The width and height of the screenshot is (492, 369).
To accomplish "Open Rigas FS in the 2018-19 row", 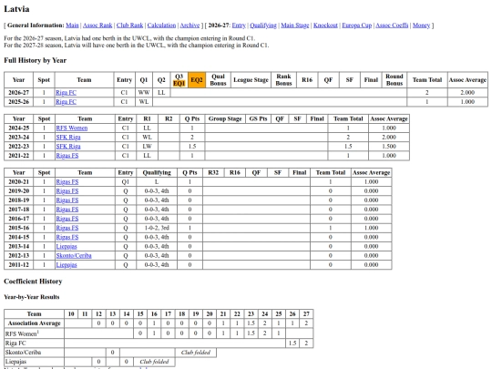I will click(67, 200).
